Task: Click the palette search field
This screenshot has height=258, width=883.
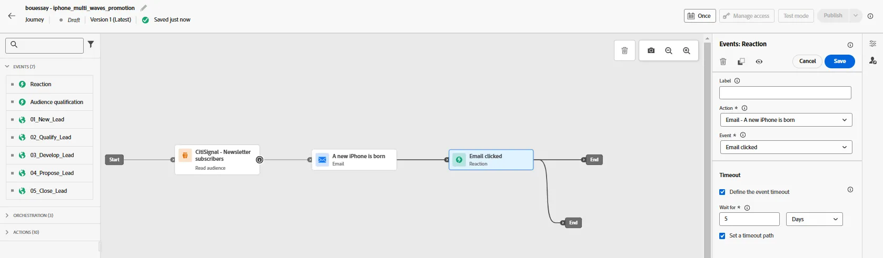Action: click(x=44, y=45)
